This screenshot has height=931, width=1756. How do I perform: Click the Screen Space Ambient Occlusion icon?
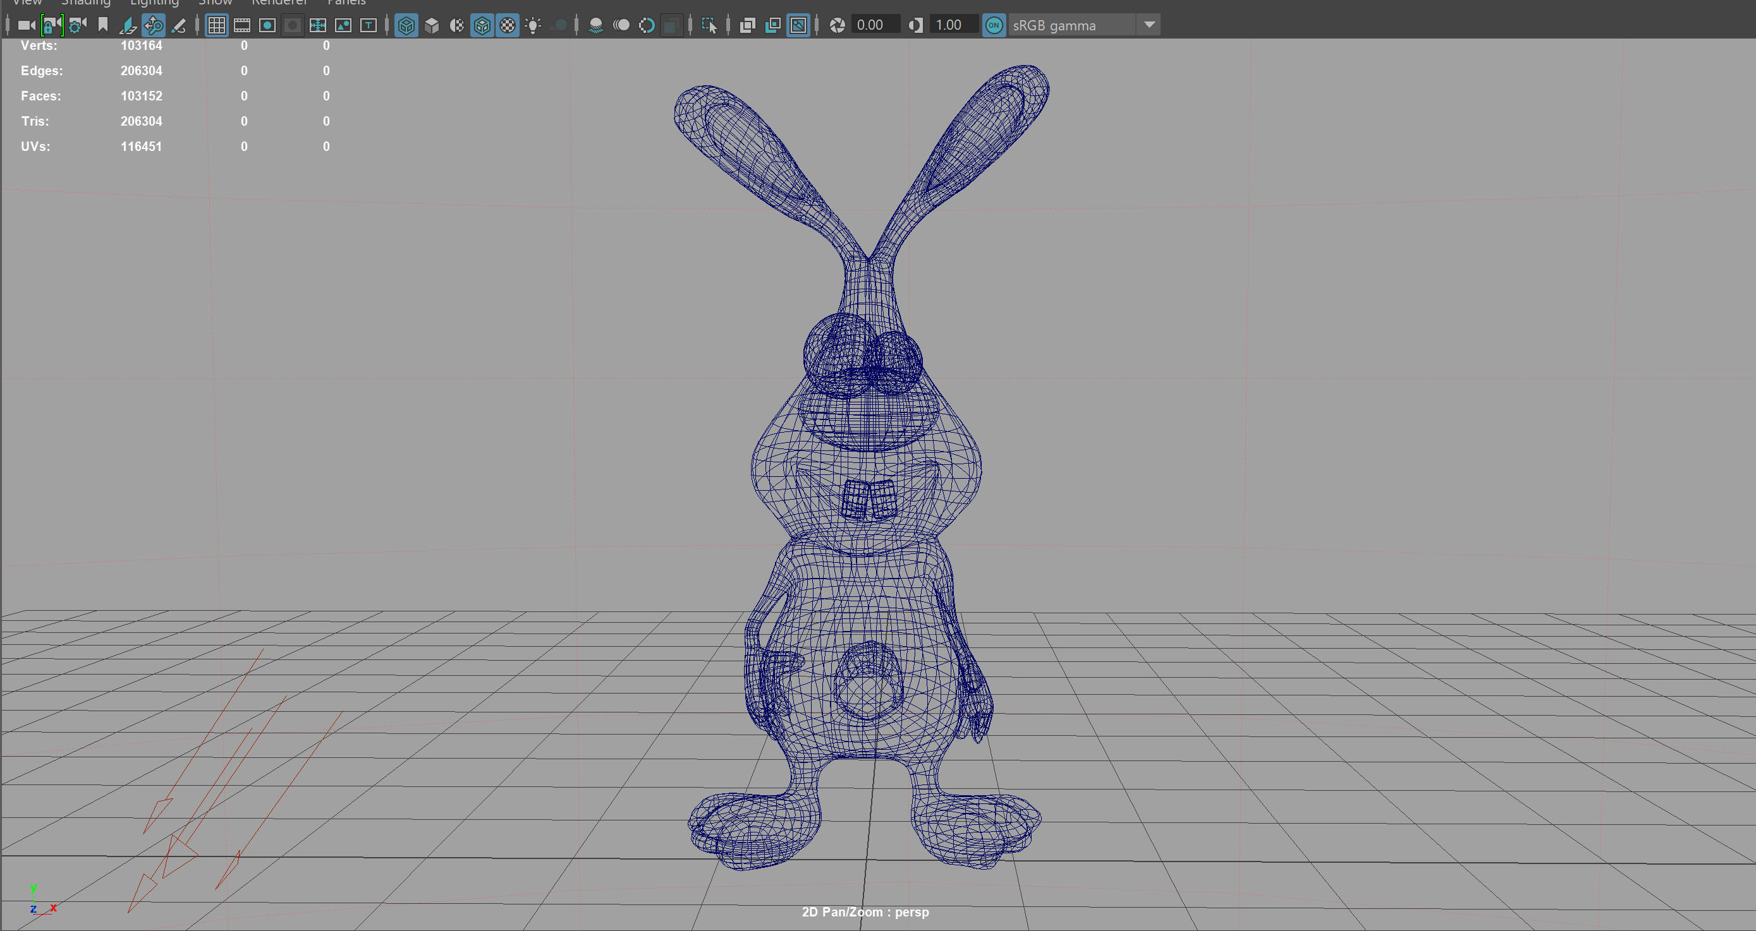point(596,26)
